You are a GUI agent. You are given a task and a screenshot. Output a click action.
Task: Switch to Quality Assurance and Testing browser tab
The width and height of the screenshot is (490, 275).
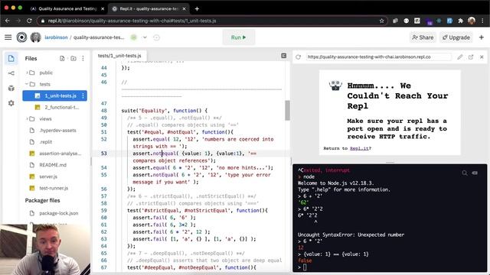pos(67,8)
